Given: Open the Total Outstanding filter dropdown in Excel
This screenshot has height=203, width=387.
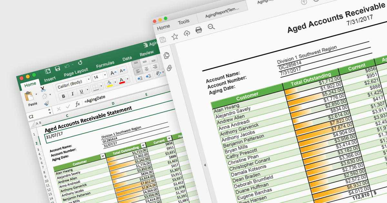Looking at the screenshot, I should pyautogui.click(x=143, y=145).
